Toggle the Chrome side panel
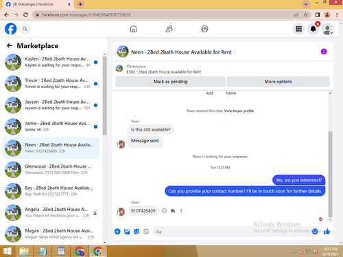Image resolution: width=343 pixels, height=257 pixels. [318, 15]
